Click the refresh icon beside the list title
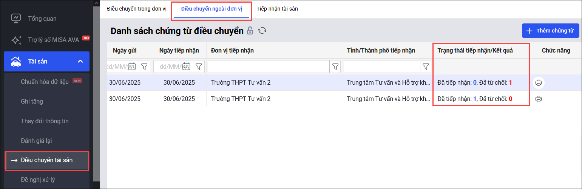Screen dimensions: 582x189 (262, 31)
